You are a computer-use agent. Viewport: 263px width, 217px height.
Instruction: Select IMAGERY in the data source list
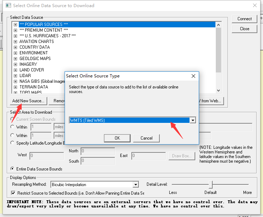(x=28, y=64)
